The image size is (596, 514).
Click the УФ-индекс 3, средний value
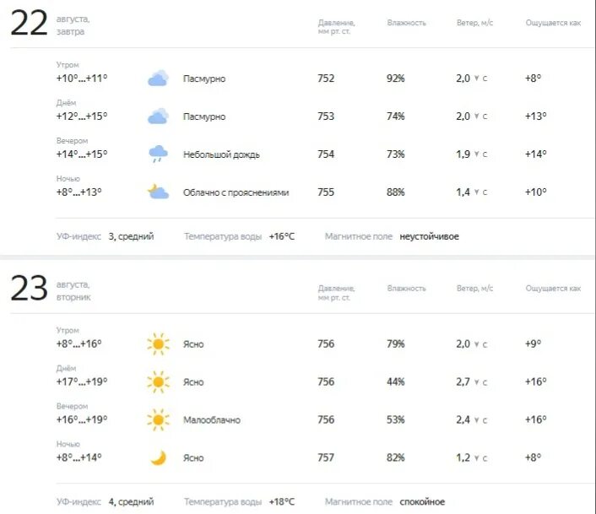tap(131, 236)
